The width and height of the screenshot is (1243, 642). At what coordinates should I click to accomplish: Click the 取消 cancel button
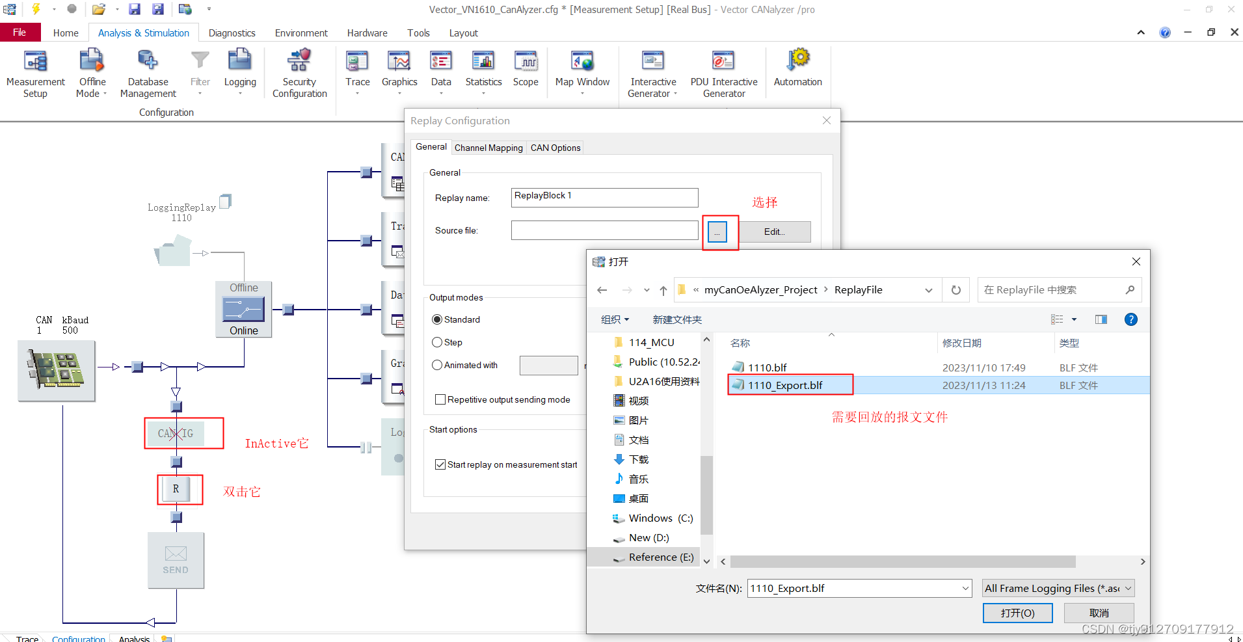[x=1099, y=613]
